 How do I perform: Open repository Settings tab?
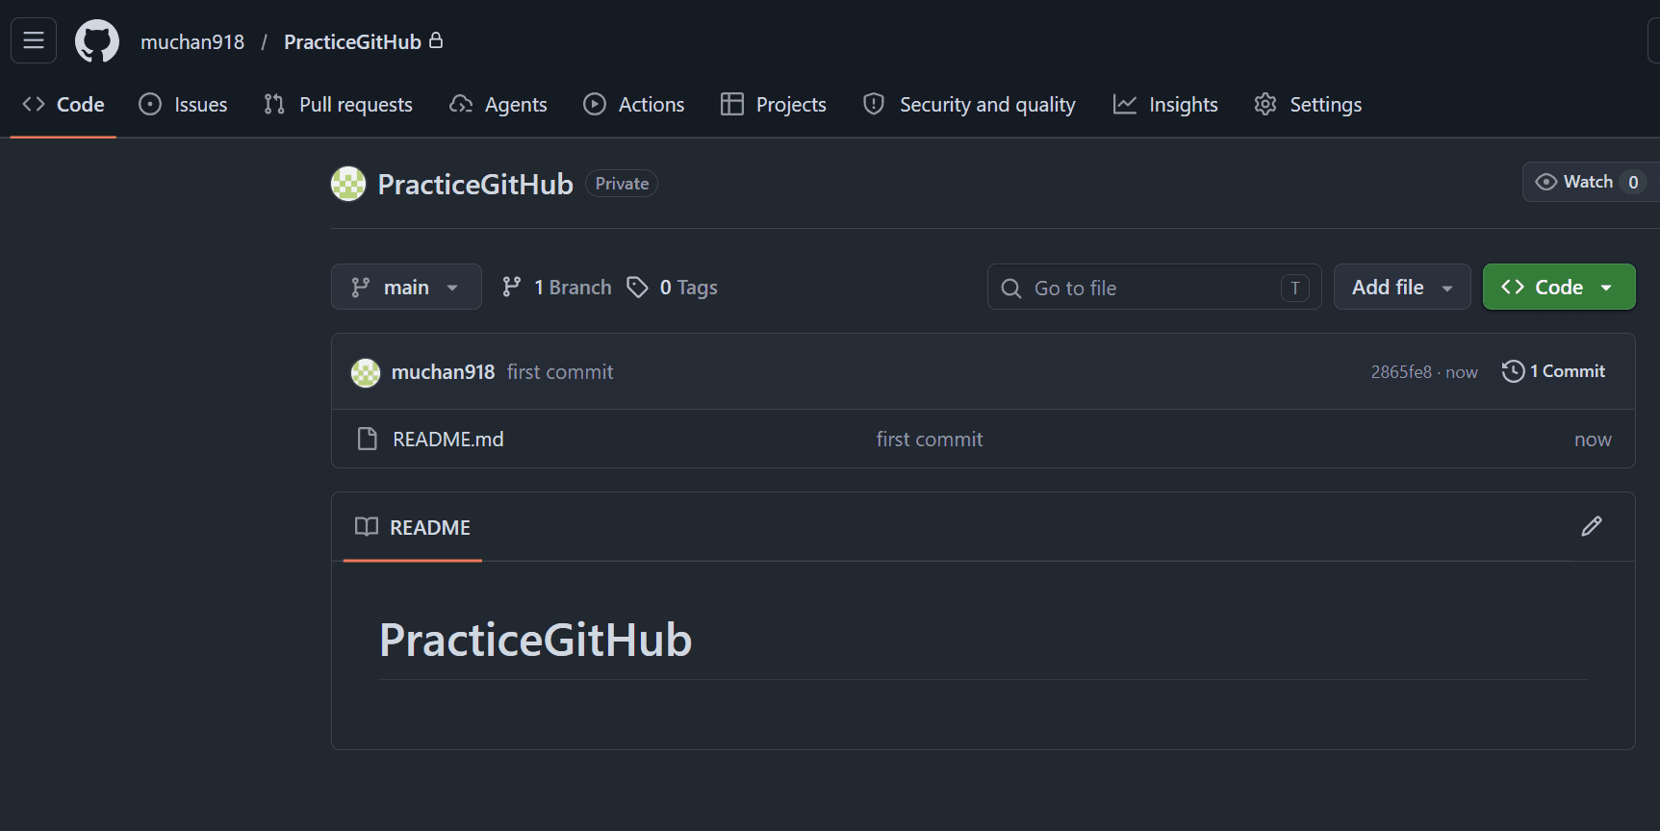1308,104
